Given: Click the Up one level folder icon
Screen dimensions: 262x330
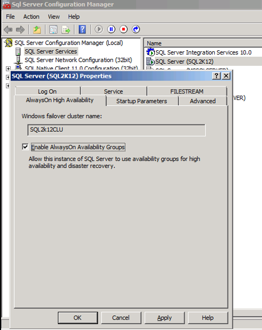Looking at the screenshot, I should 37,30.
